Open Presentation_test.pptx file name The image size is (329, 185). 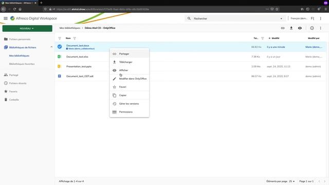pyautogui.click(x=79, y=66)
